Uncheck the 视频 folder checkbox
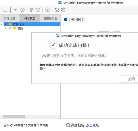The height and width of the screenshot is (131, 138). [10, 28]
